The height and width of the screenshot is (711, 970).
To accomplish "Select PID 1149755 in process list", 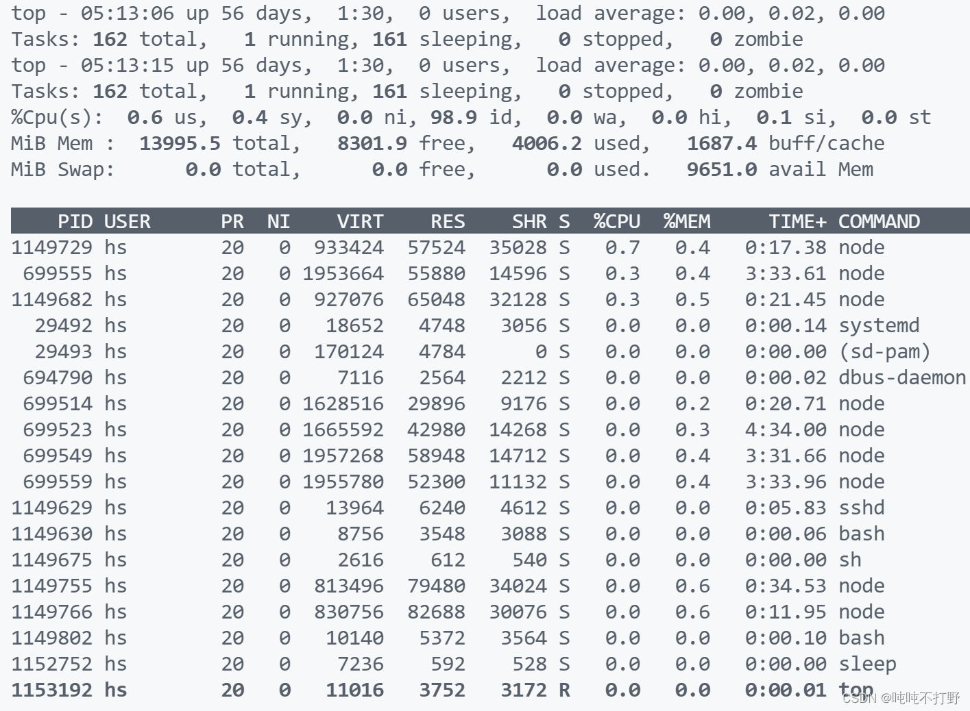I will [x=51, y=586].
